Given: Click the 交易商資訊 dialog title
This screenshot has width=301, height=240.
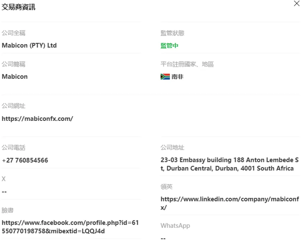Looking at the screenshot, I should pos(18,7).
